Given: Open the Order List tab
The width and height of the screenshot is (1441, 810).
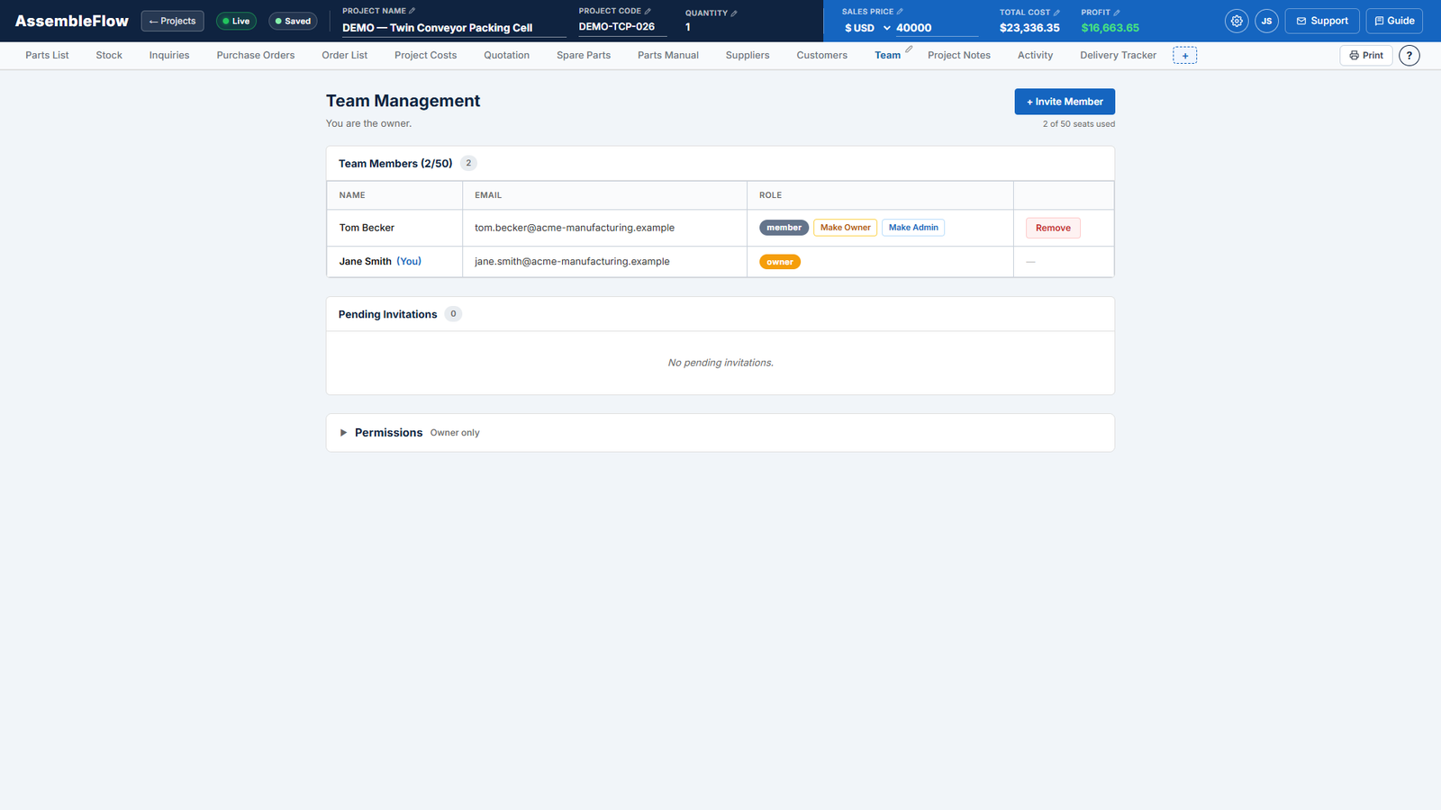Looking at the screenshot, I should 345,56.
